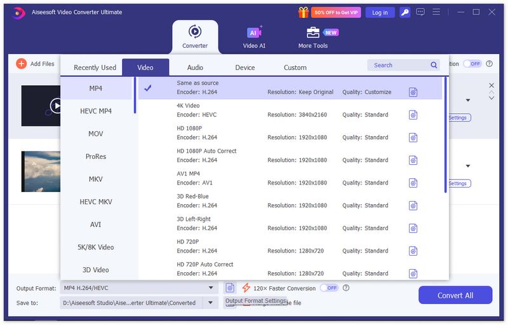Click the gear icon for HD 1080P preset

point(413,137)
